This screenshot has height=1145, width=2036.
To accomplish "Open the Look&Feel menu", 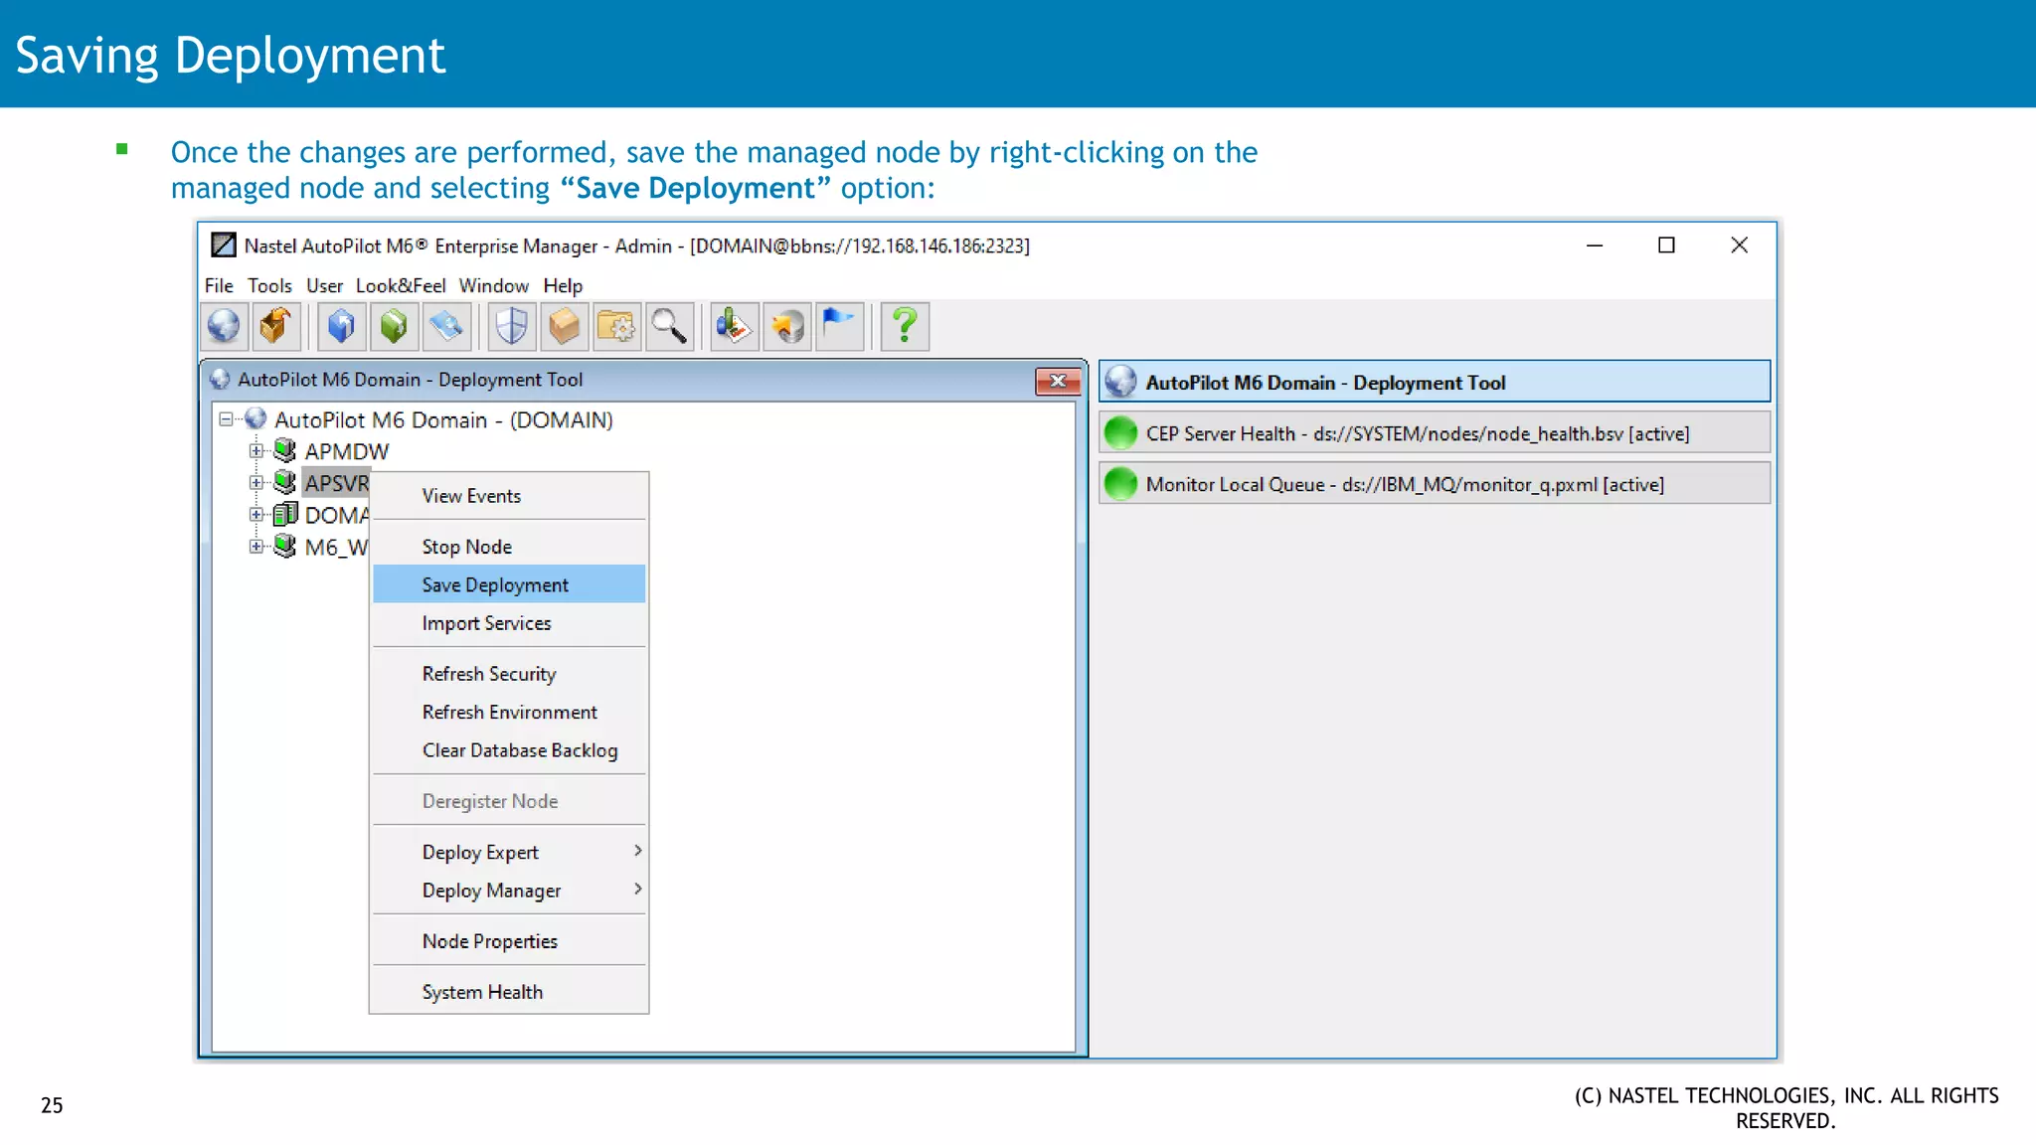I will coord(401,285).
